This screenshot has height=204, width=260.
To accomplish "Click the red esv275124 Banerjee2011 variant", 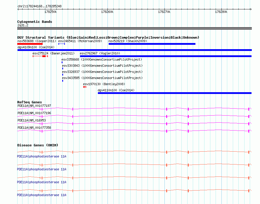I will pyautogui.click(x=44, y=56).
